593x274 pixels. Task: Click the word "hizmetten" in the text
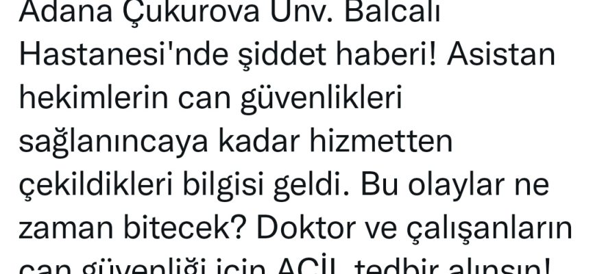381,141
